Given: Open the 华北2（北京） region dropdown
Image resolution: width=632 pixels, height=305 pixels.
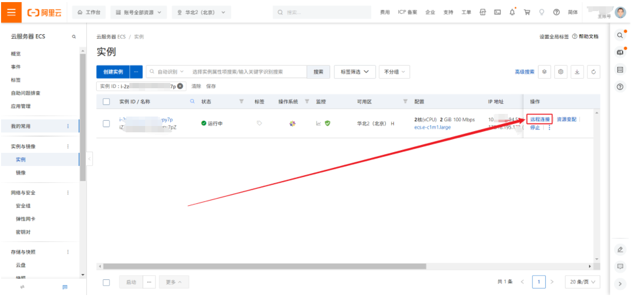Looking at the screenshot, I should [201, 12].
